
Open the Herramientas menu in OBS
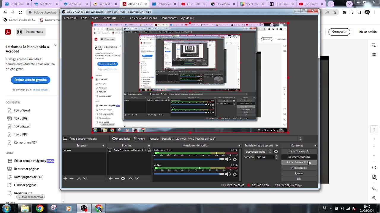pos(169,18)
